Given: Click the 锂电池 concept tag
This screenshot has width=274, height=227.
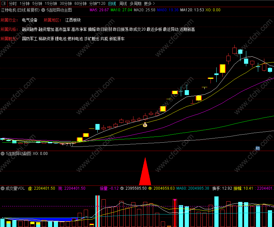Looking at the screenshot, I should coord(61,39).
